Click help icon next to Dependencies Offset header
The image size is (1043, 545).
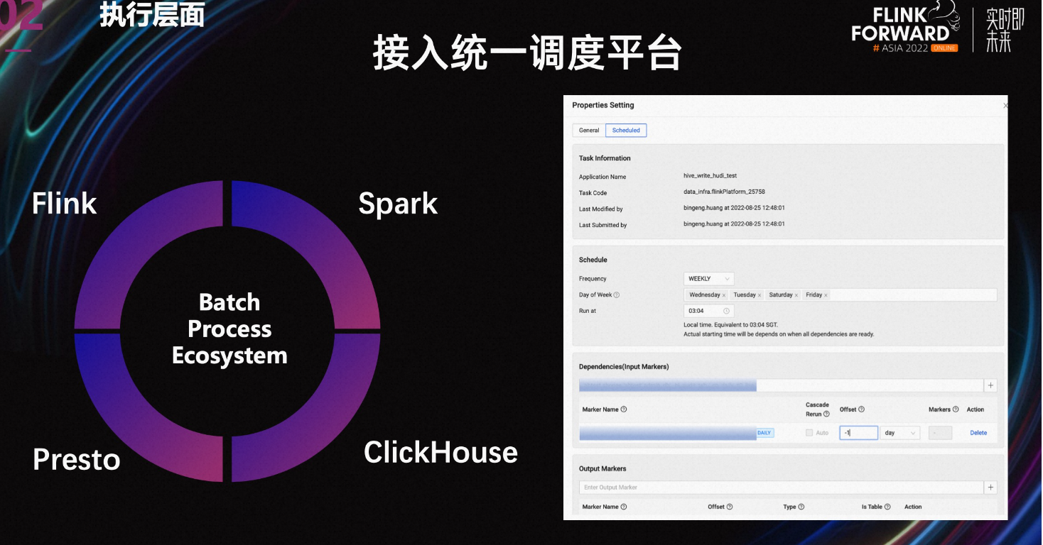[862, 409]
